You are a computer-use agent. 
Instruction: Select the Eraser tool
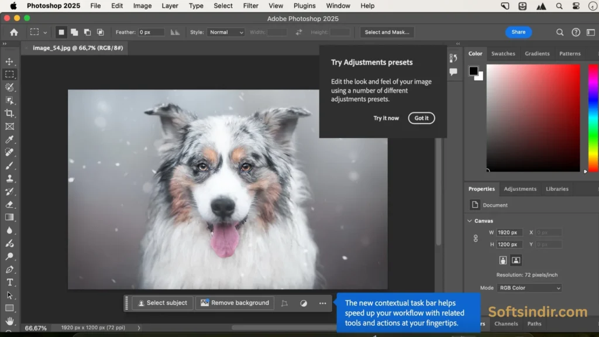9,204
